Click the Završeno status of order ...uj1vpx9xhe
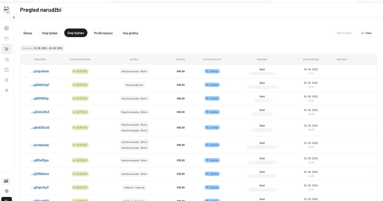The width and height of the screenshot is (383, 201). pyautogui.click(x=80, y=71)
